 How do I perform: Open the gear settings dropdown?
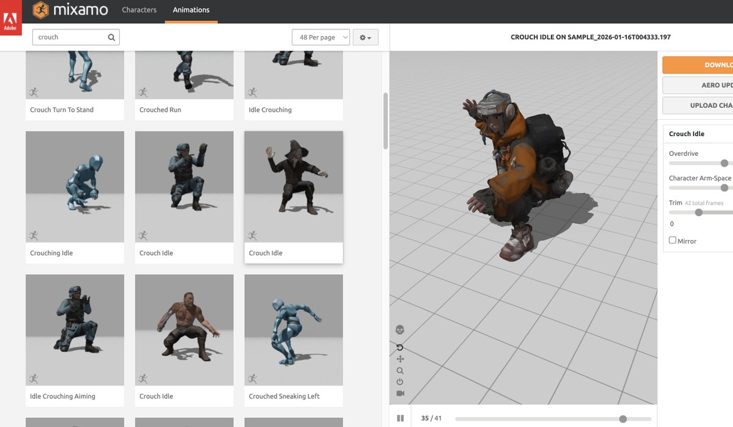tap(365, 37)
